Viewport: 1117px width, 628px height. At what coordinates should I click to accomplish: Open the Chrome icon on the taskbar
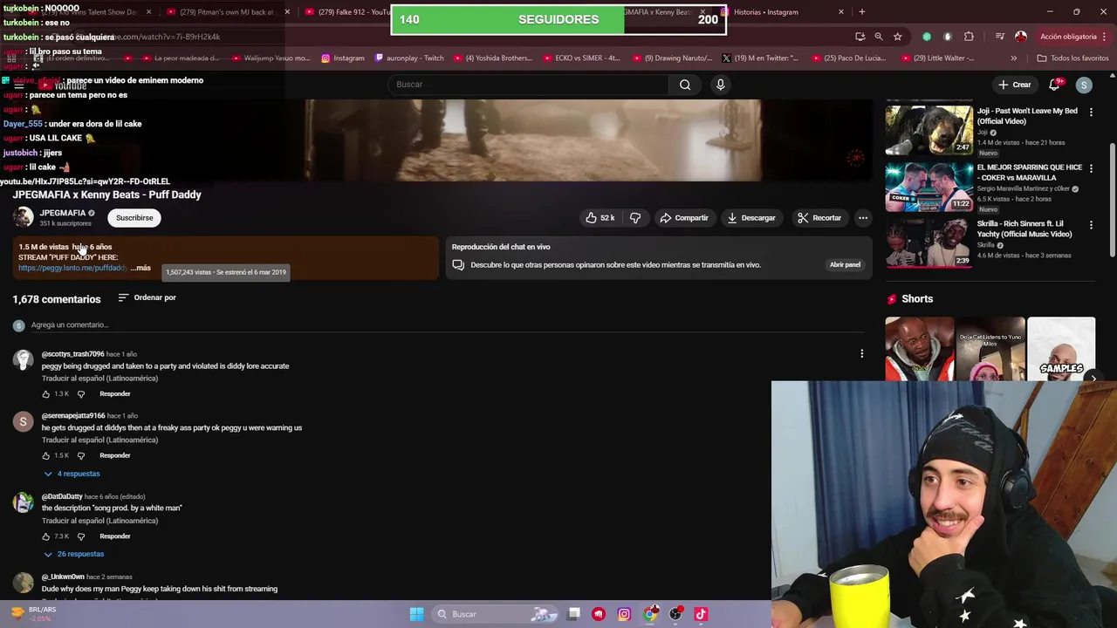click(650, 614)
